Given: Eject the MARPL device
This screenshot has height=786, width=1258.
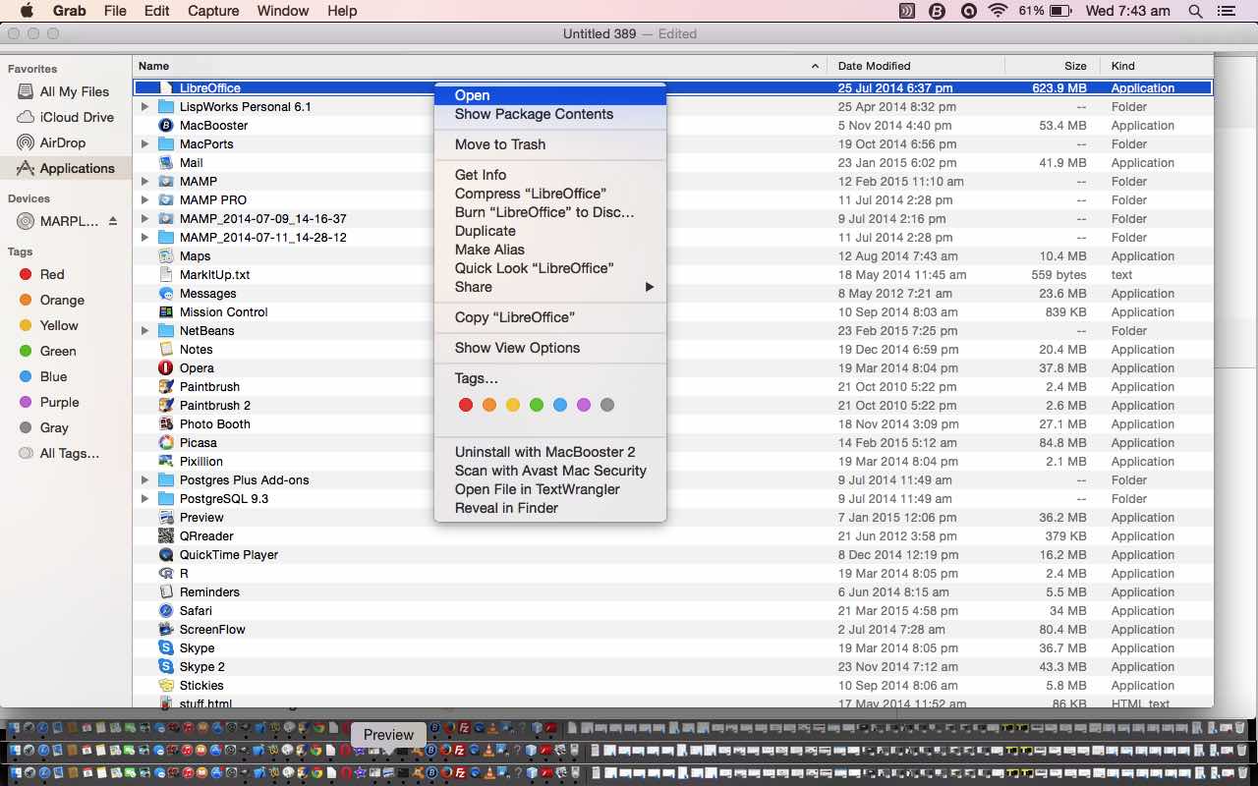Looking at the screenshot, I should click(x=112, y=222).
